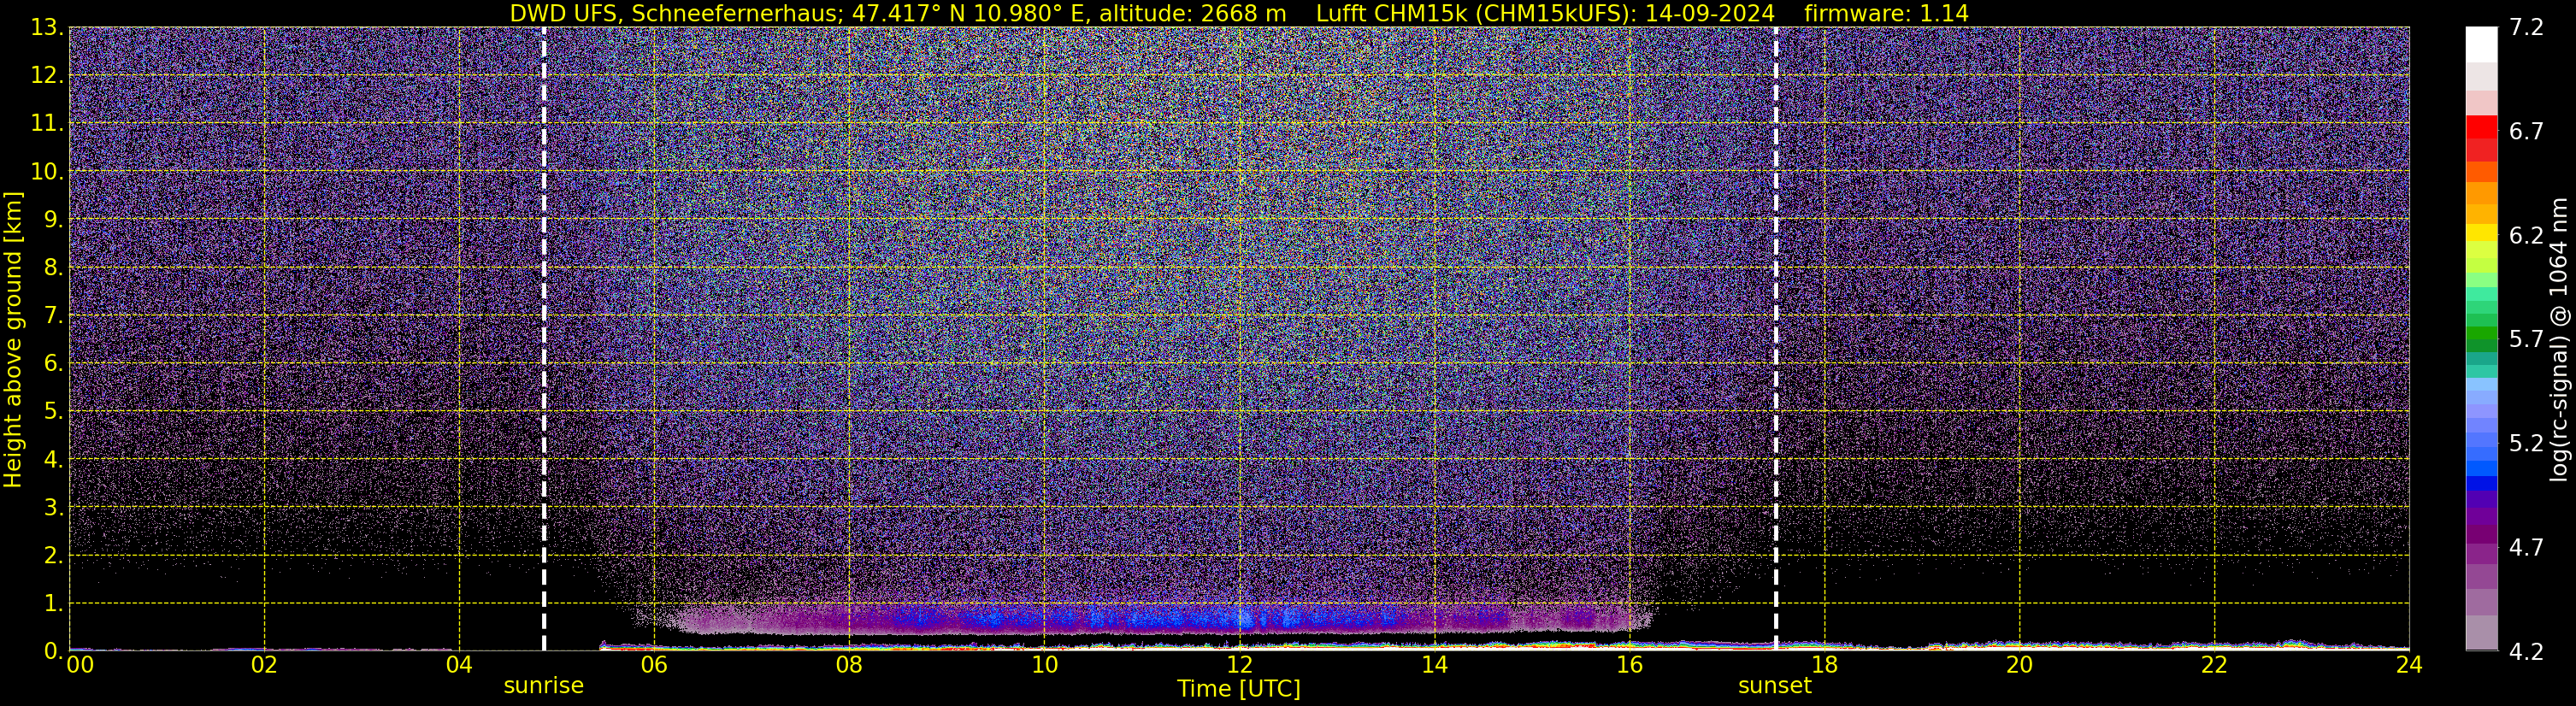Click the height axis tick label "11."
This screenshot has width=2576, height=706.
[46, 124]
